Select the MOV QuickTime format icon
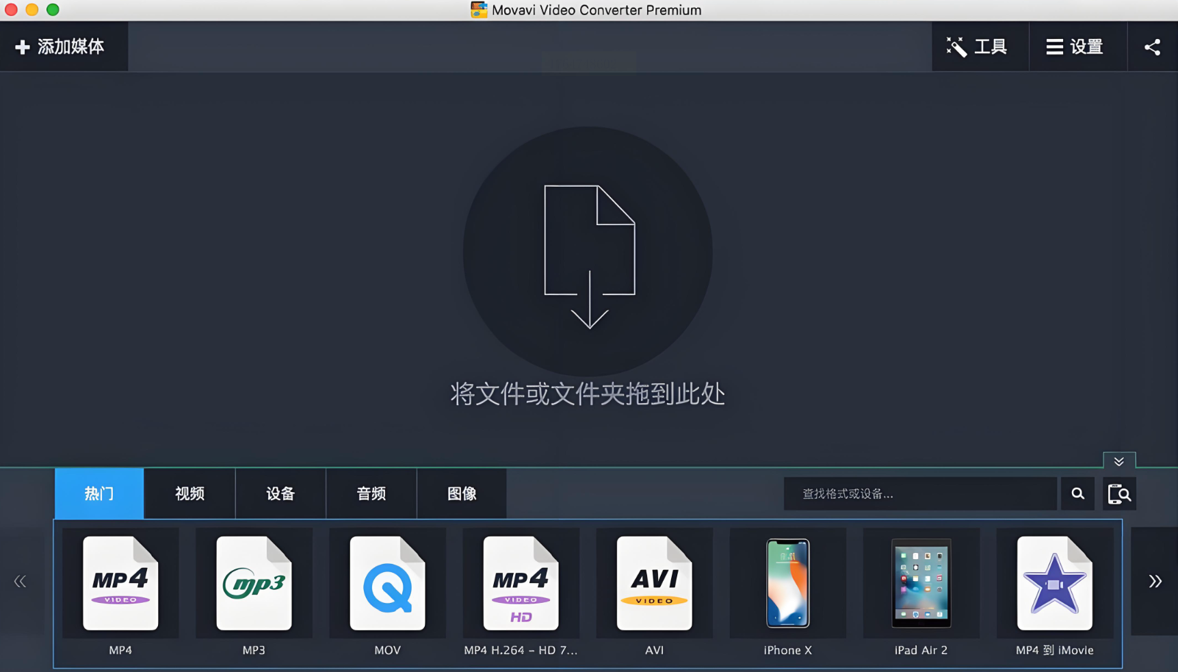 coord(387,583)
